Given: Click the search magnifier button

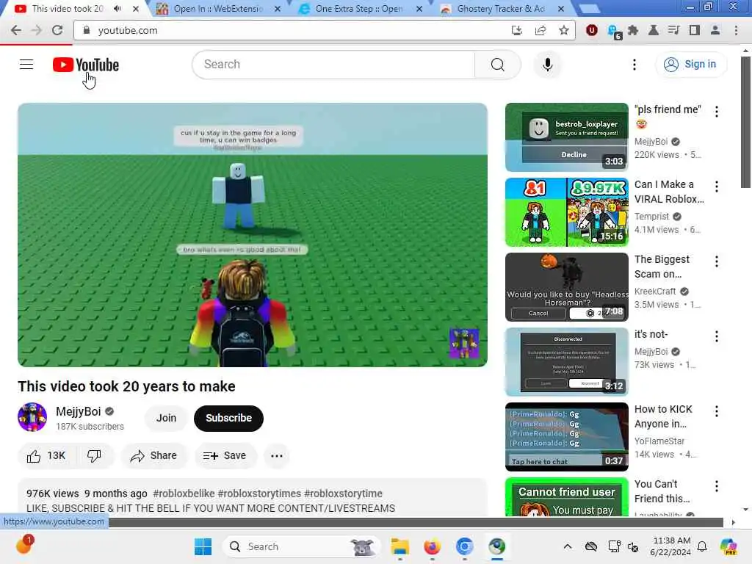Looking at the screenshot, I should 497,65.
